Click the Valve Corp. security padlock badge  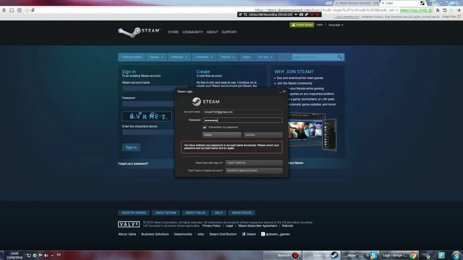pos(416,10)
